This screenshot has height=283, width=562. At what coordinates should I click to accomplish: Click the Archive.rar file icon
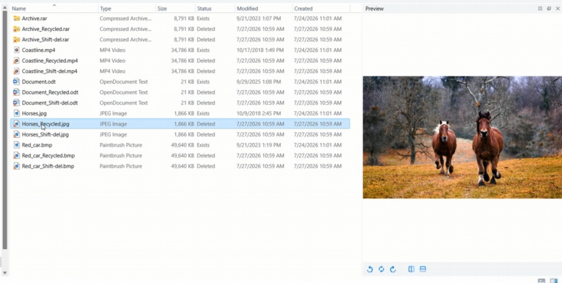pos(17,18)
